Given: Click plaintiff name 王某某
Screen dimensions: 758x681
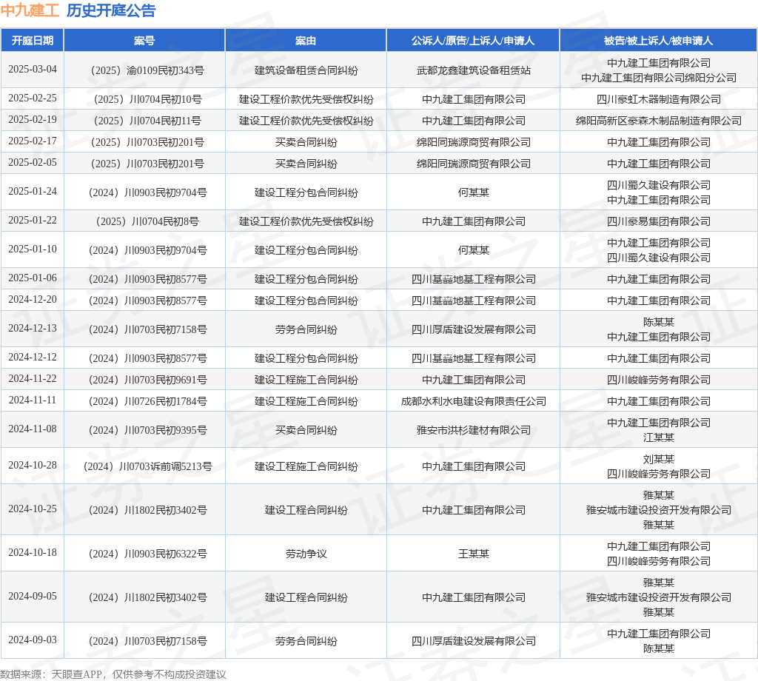Looking at the screenshot, I should coord(473,554).
